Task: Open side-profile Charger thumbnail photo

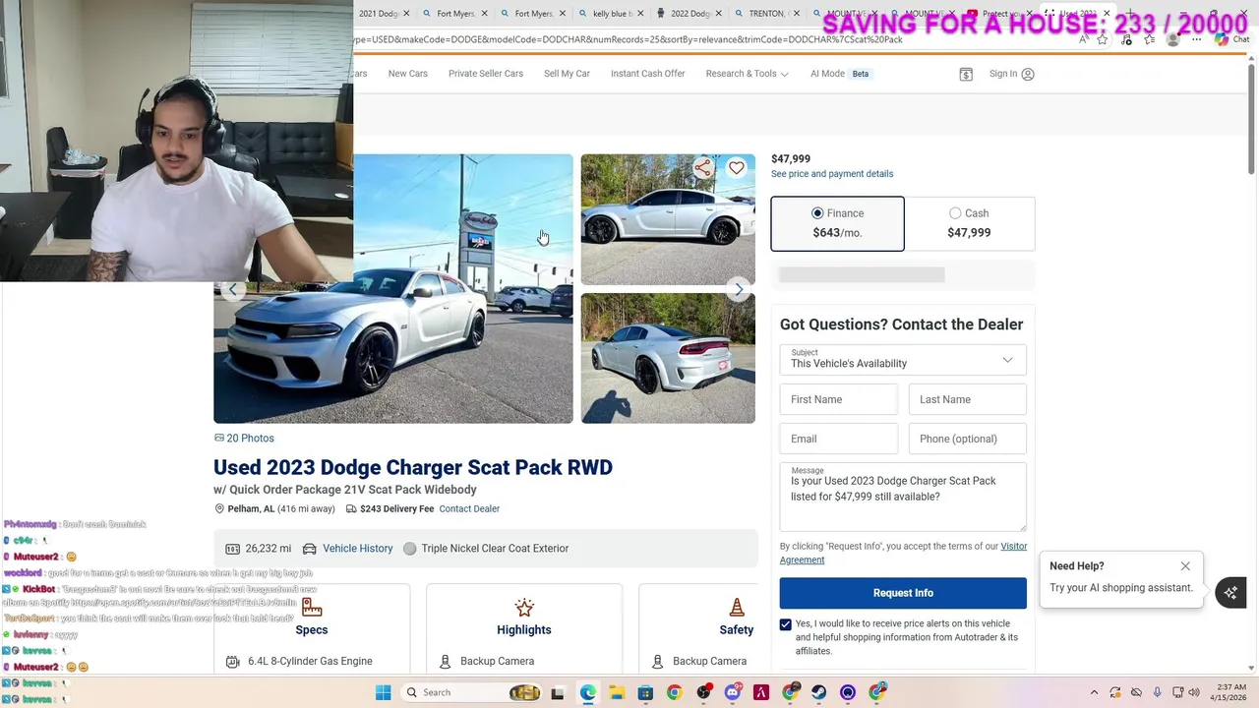Action: click(x=668, y=219)
